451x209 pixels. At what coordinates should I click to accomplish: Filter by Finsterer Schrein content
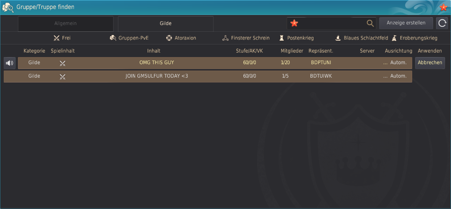click(x=246, y=38)
